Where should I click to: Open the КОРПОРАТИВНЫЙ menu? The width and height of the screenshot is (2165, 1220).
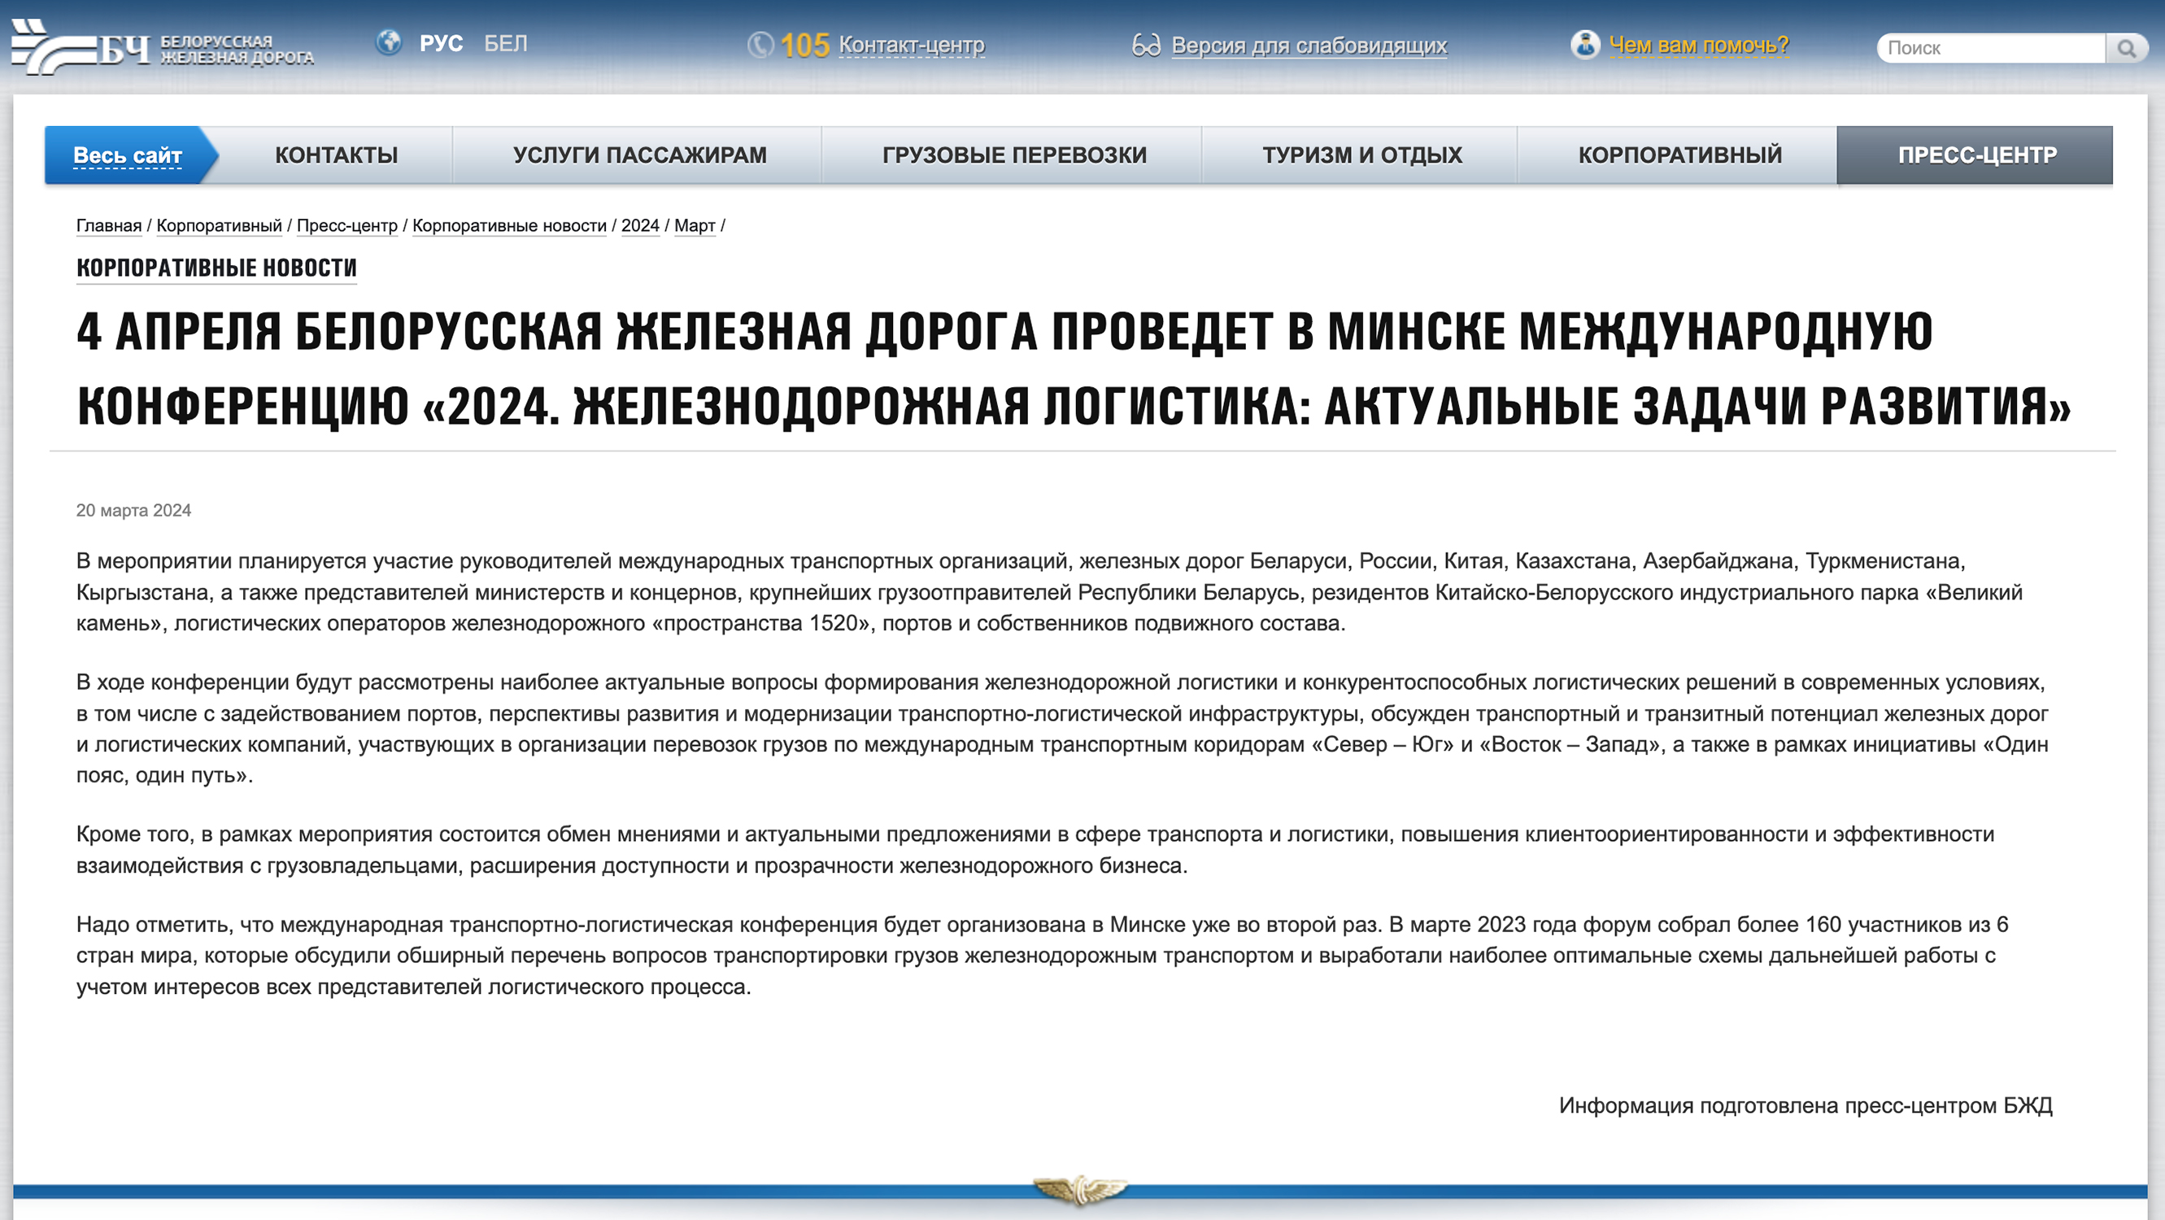[1679, 155]
